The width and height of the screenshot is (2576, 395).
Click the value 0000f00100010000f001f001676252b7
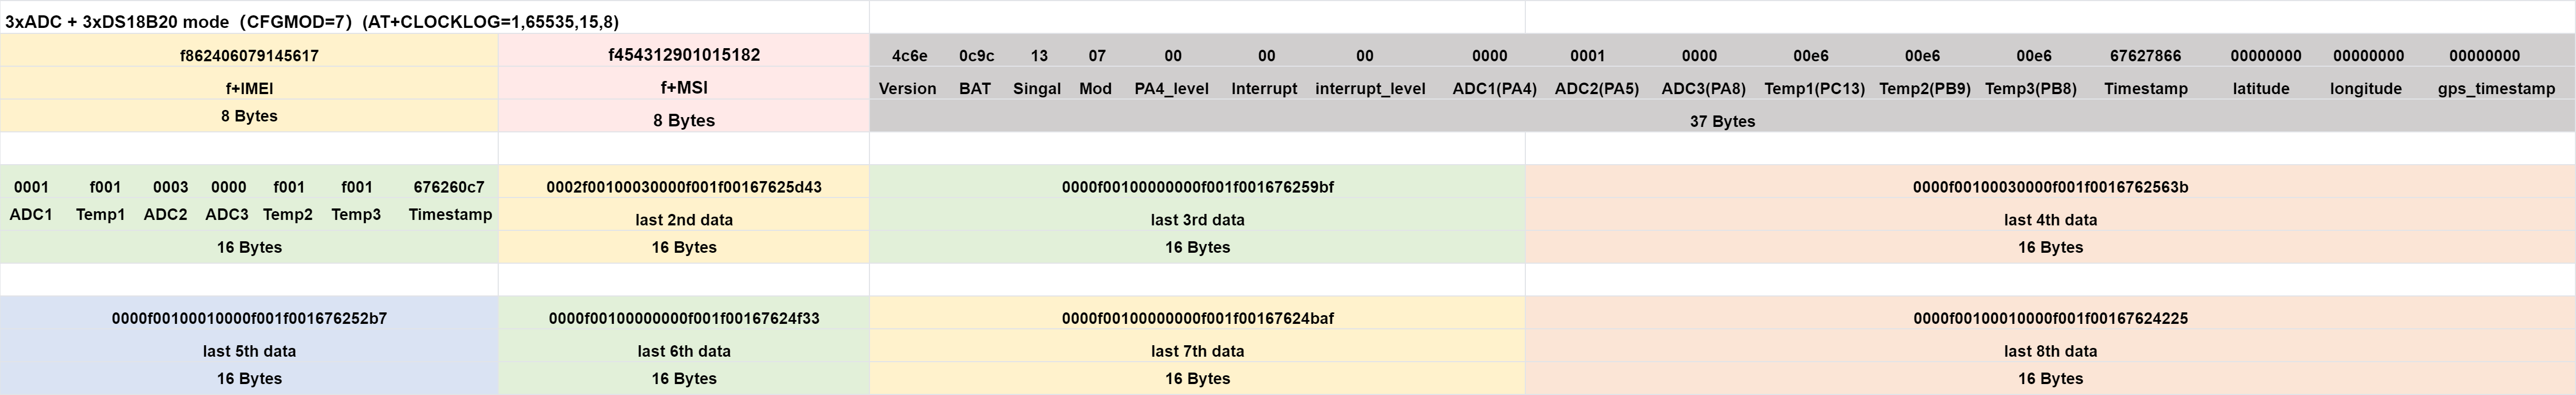(249, 319)
